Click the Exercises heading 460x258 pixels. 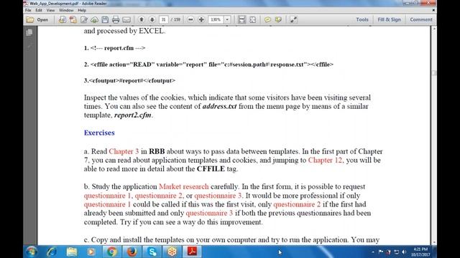(99, 133)
